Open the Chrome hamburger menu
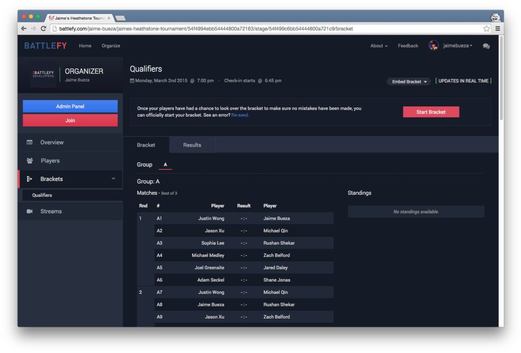This screenshot has width=521, height=353. coord(498,29)
